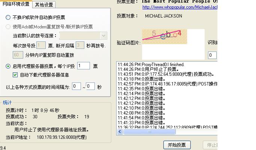Expand the 当前默认的拨号连接 dropdown
Viewport: 256px width, 150px height.
pyautogui.click(x=104, y=36)
